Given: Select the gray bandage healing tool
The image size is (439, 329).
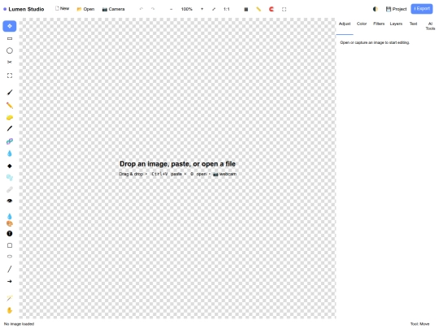Looking at the screenshot, I should 10,189.
